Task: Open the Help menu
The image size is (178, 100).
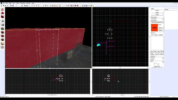Action: point(33,3)
